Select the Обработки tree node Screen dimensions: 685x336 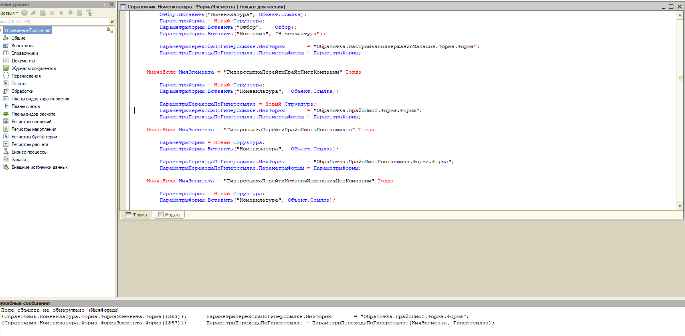22,91
